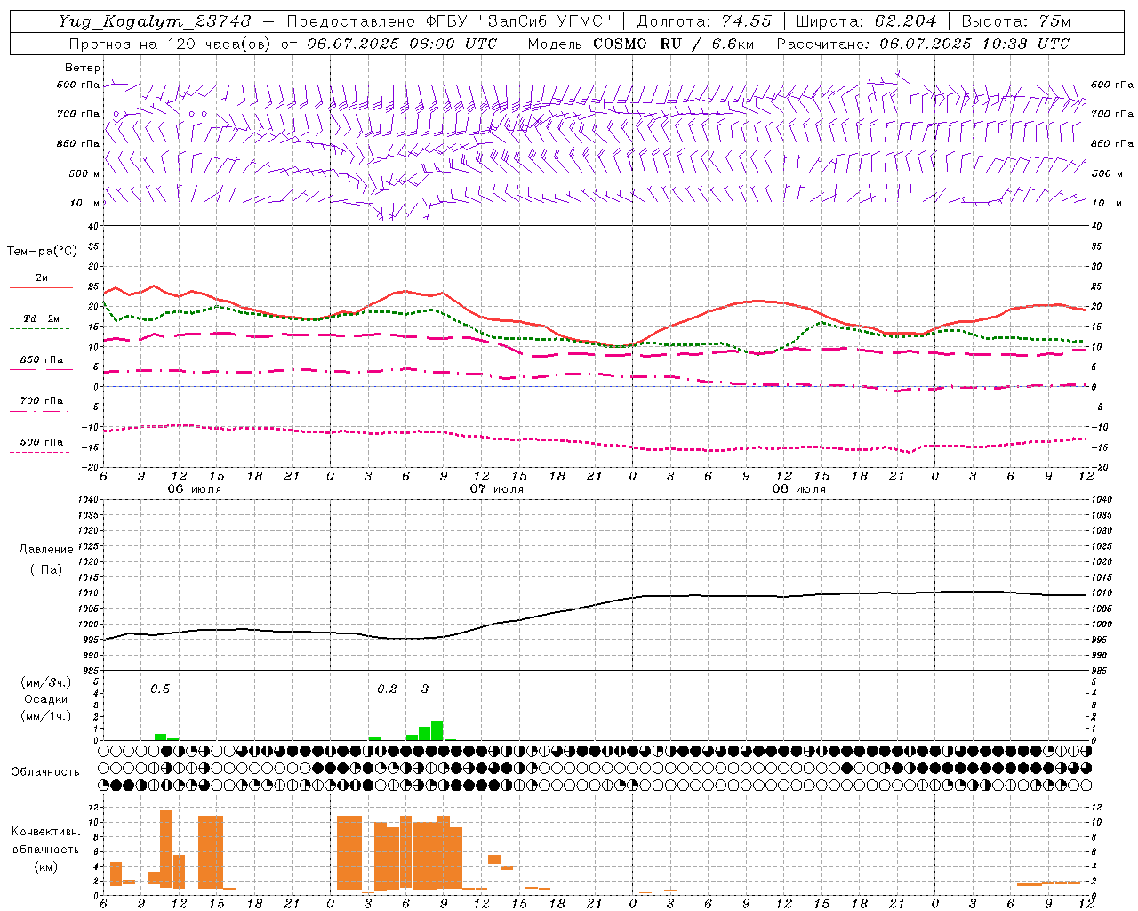This screenshot has height=911, width=1138.
Task: Click the Td 2м legend label
Action: tap(41, 318)
